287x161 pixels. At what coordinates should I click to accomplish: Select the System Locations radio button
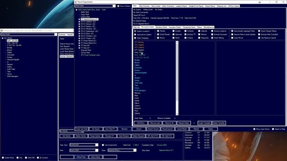[x=135, y=31]
